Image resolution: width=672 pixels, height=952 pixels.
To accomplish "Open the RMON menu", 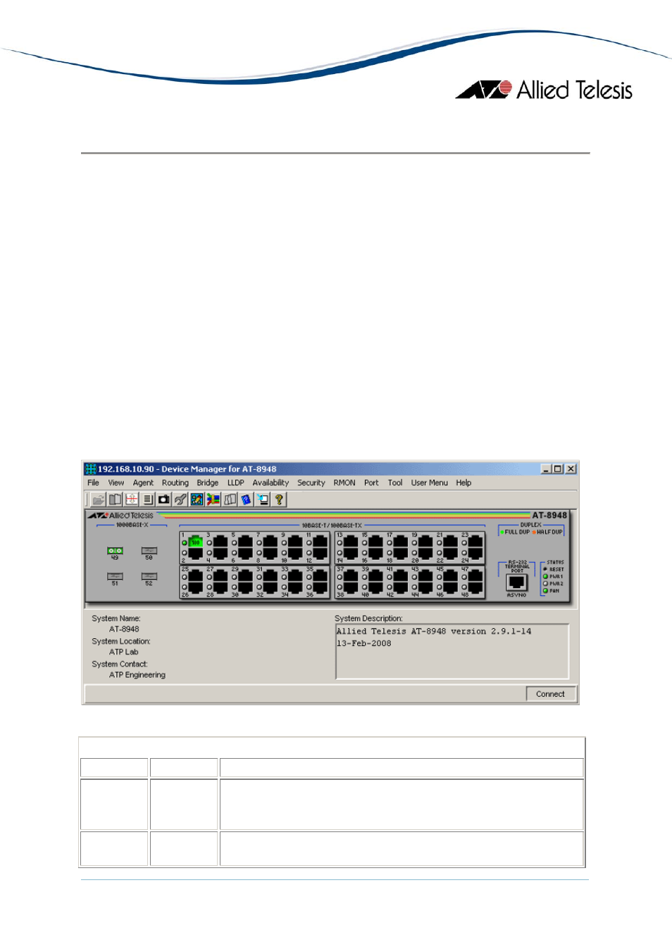I will [x=344, y=483].
